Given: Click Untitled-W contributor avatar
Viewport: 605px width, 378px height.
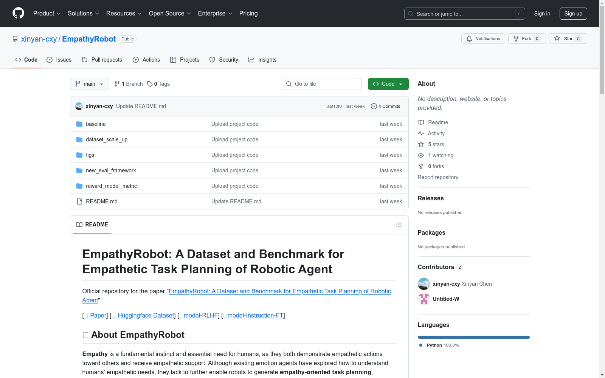Looking at the screenshot, I should pos(424,299).
